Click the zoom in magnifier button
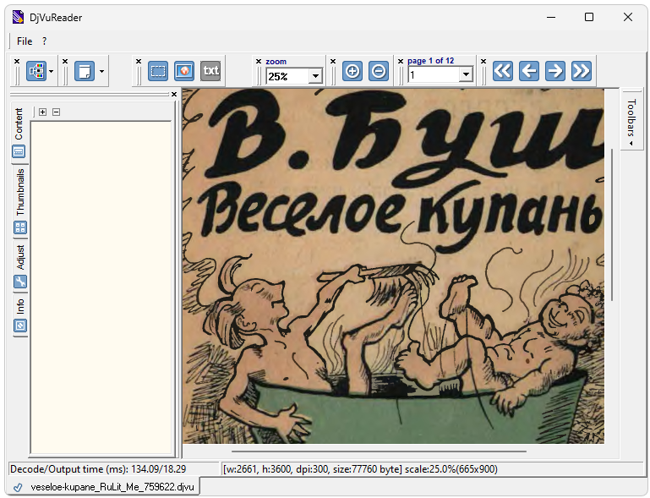Image resolution: width=650 pixels, height=498 pixels. coord(352,71)
